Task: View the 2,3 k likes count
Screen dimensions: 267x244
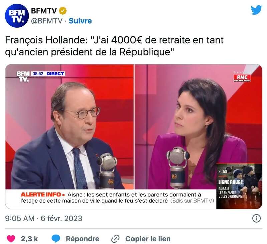Action: (29, 239)
